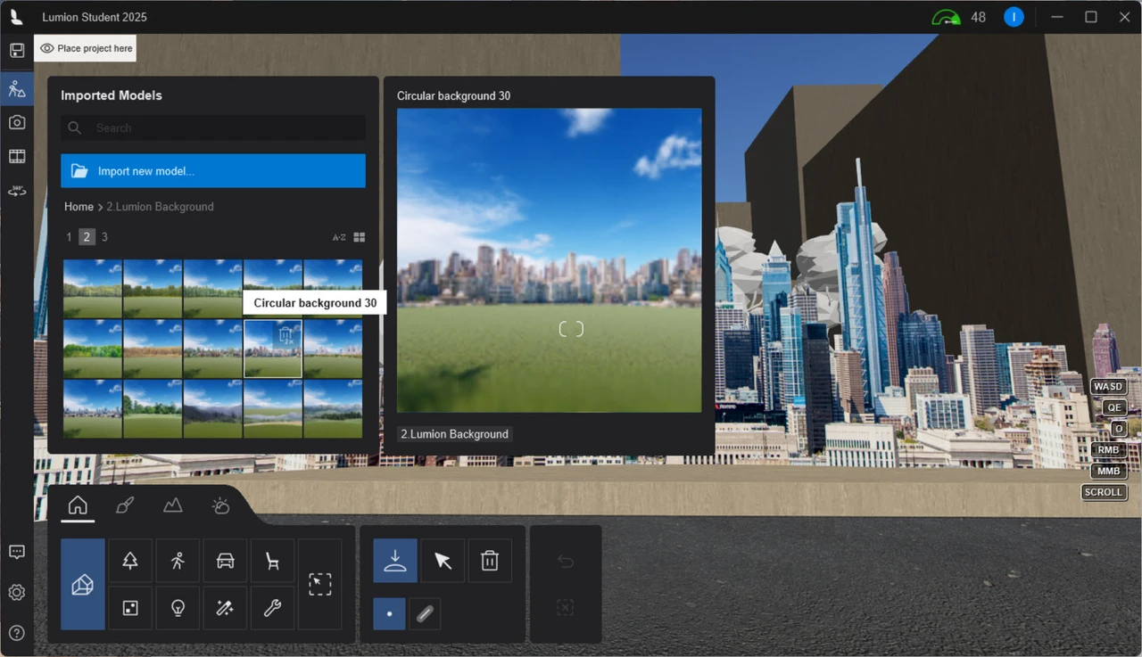Select the Transport car category
Viewport: 1142px width, 657px height.
[x=225, y=561]
